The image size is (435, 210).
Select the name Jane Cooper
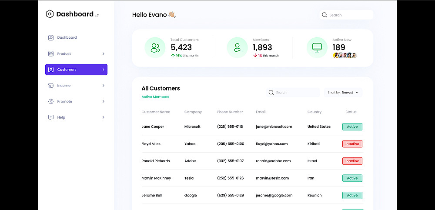pyautogui.click(x=153, y=127)
